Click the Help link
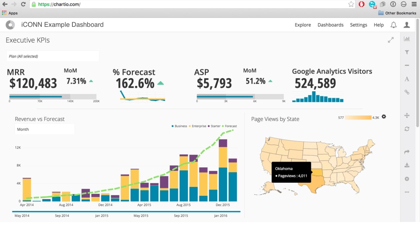The image size is (420, 226). 379,25
